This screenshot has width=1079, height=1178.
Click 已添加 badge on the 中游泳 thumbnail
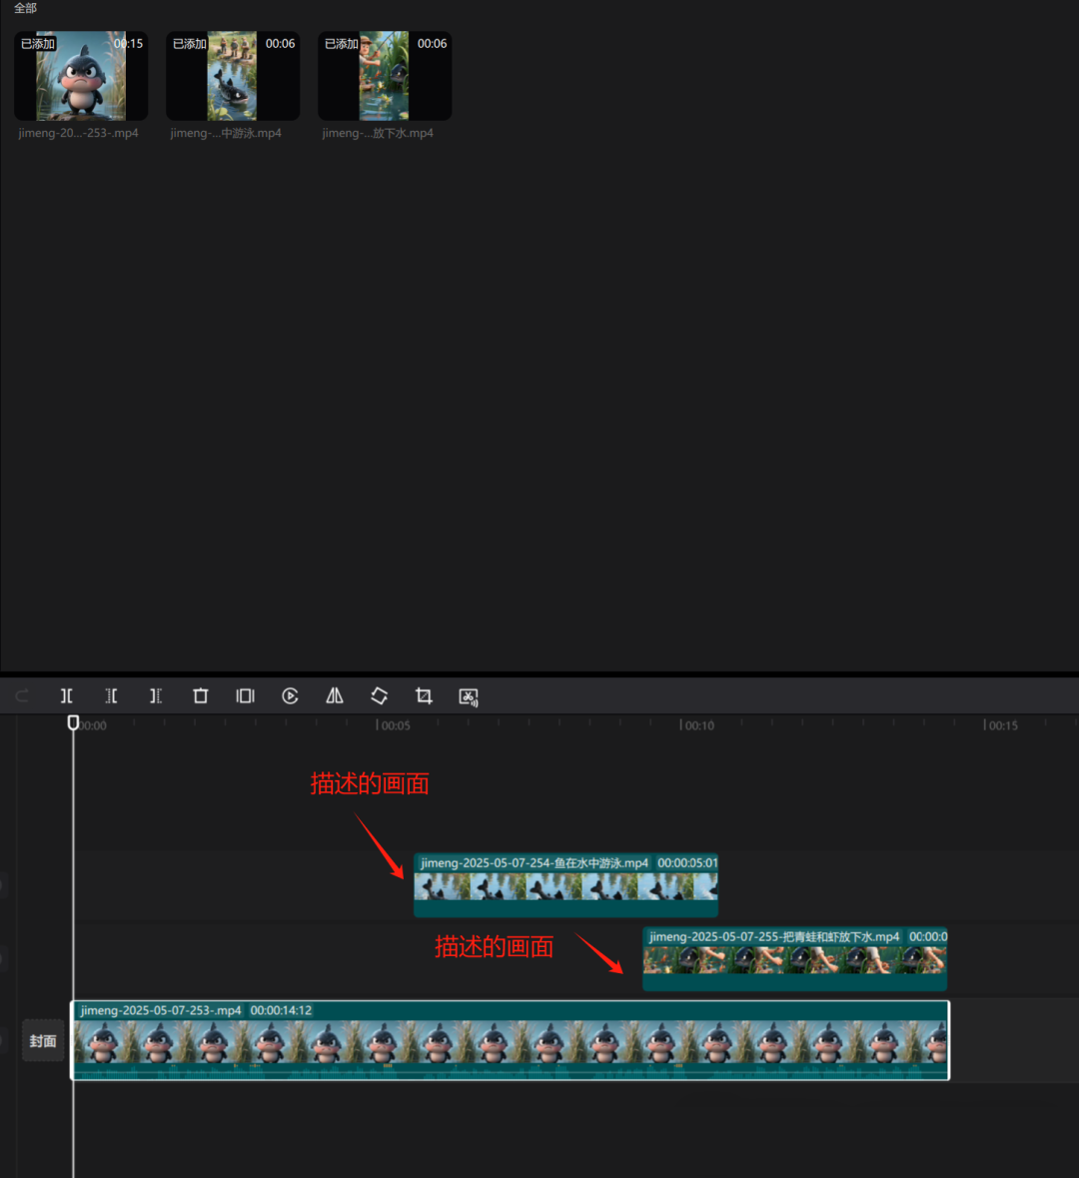(190, 44)
